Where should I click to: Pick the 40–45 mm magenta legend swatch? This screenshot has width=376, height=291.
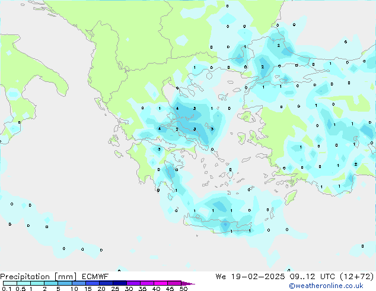161,283
